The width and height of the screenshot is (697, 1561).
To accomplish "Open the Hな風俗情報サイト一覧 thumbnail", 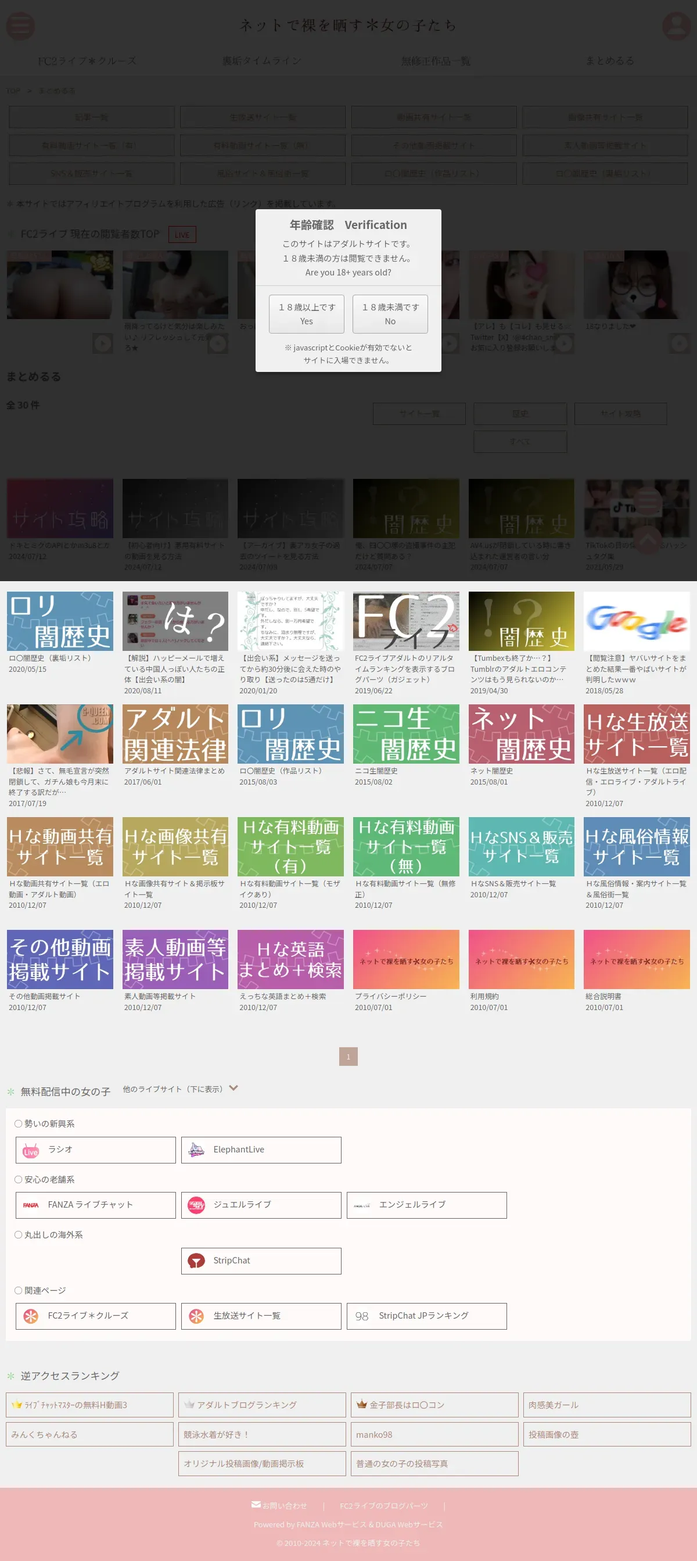I will tap(637, 847).
